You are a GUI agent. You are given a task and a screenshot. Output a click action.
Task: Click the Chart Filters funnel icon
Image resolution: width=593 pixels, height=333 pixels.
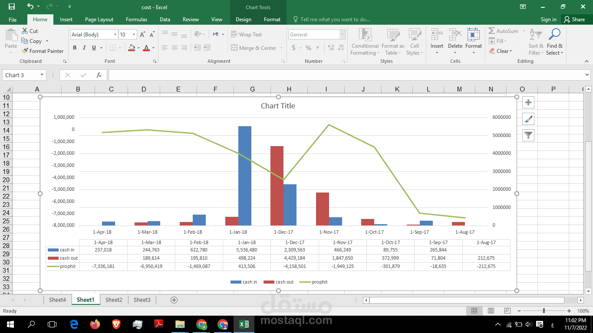(x=528, y=135)
